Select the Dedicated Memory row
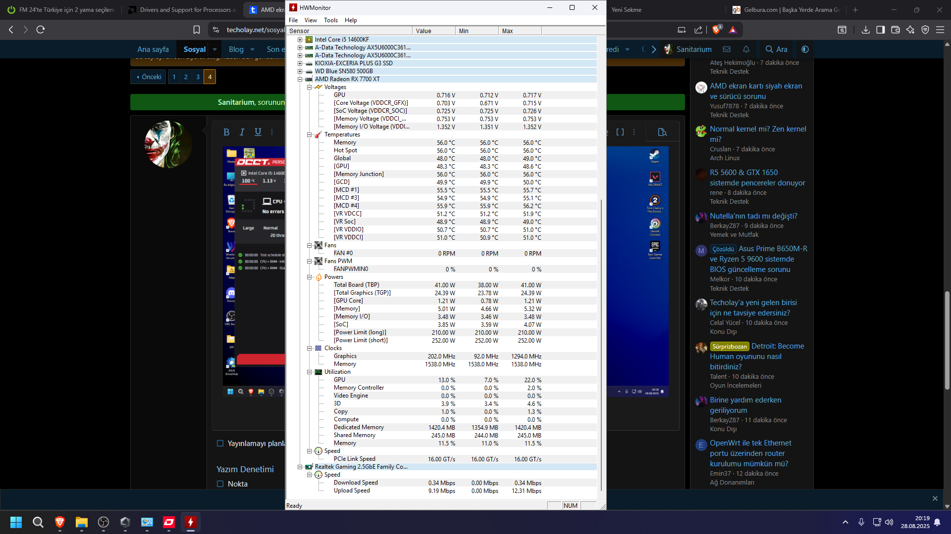This screenshot has width=951, height=534. point(441,427)
